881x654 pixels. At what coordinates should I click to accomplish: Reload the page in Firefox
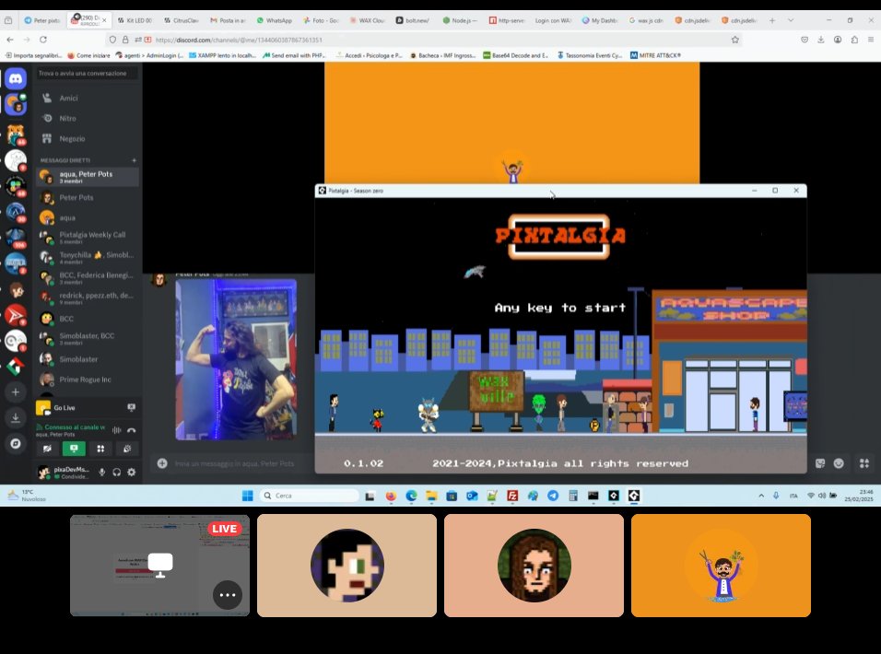(x=43, y=40)
